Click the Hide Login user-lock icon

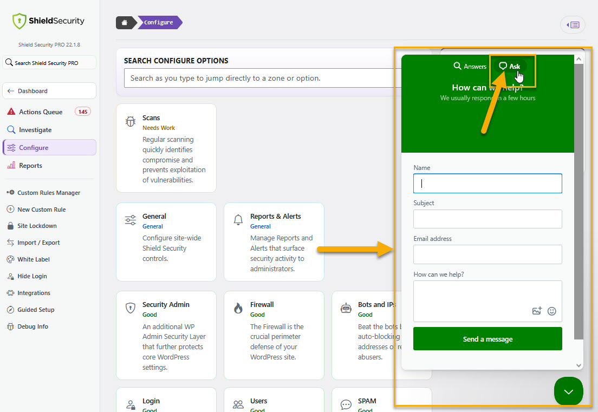pyautogui.click(x=10, y=276)
